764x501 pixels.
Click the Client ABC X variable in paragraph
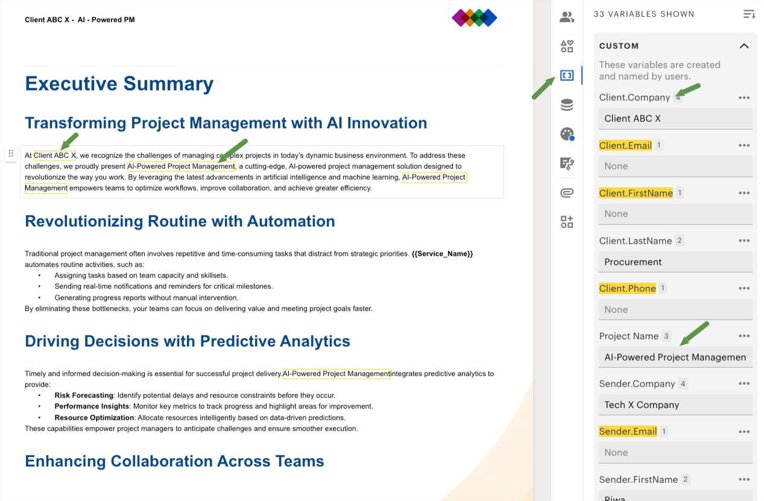pyautogui.click(x=55, y=156)
